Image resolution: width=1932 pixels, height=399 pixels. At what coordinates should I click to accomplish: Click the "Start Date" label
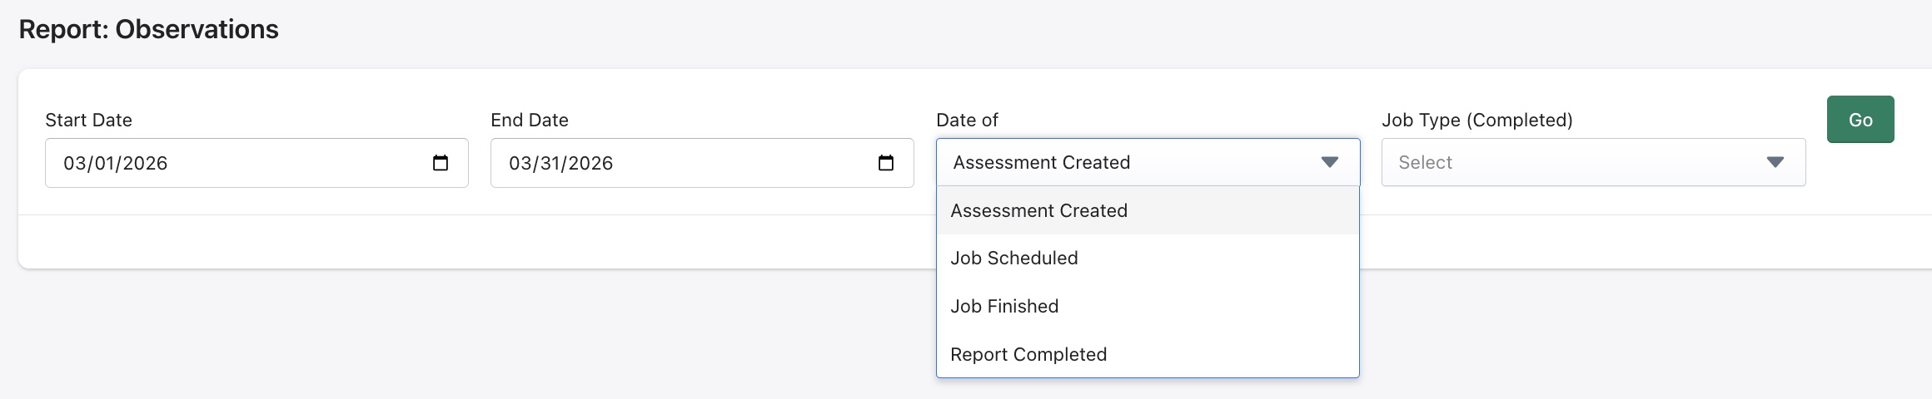point(88,121)
